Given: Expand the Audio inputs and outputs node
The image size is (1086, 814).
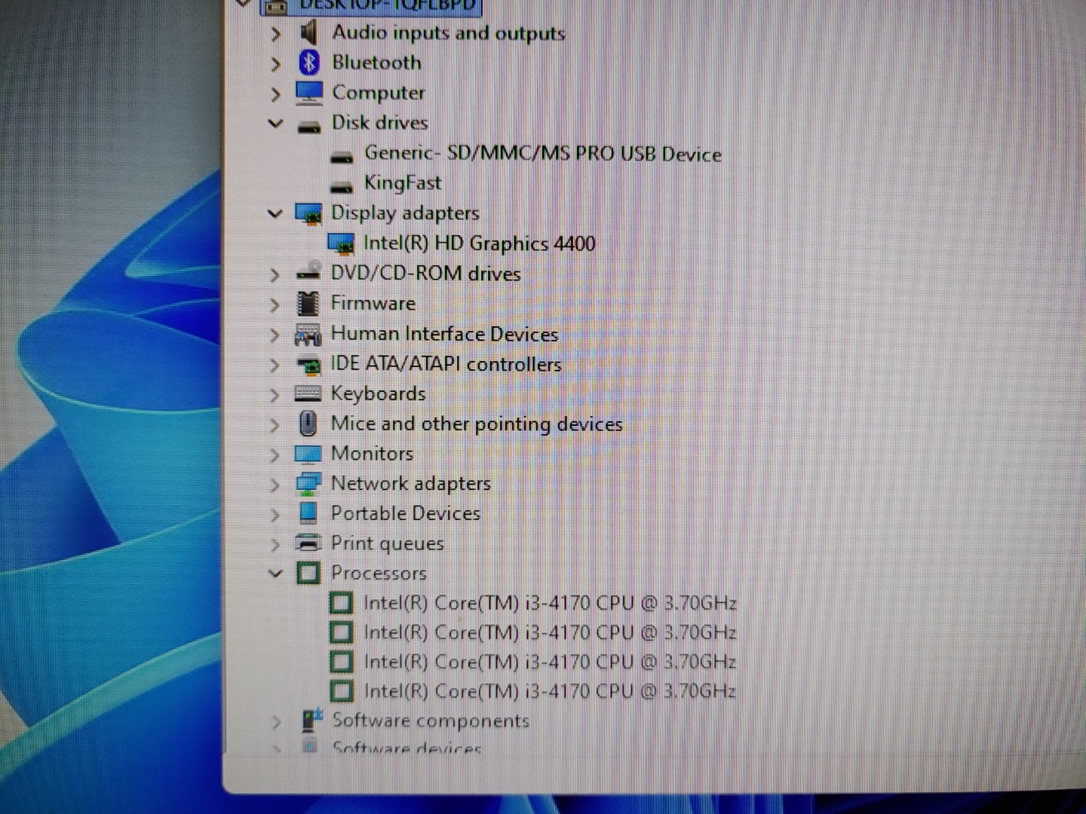Looking at the screenshot, I should [x=275, y=34].
